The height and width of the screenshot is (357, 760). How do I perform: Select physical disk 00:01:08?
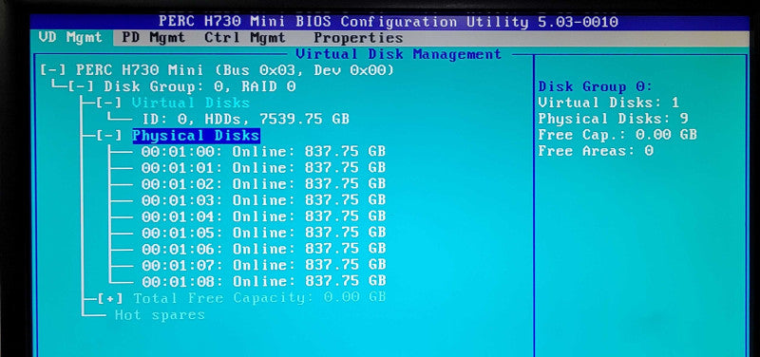pos(264,281)
